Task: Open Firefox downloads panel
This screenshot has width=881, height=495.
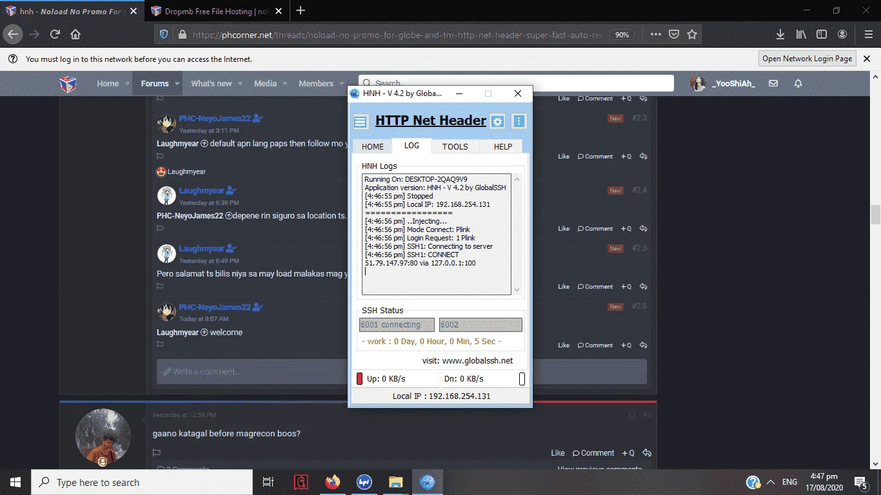Action: (780, 34)
